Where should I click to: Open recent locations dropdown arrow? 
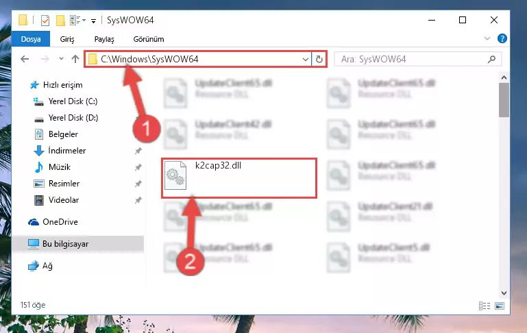click(61, 59)
